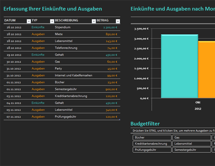Click the 'Semestergebühr' cell in table

(x=66, y=89)
